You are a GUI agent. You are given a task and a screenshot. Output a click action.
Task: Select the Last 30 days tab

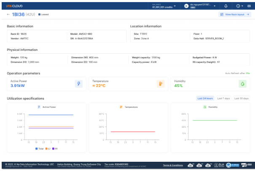click(241, 98)
